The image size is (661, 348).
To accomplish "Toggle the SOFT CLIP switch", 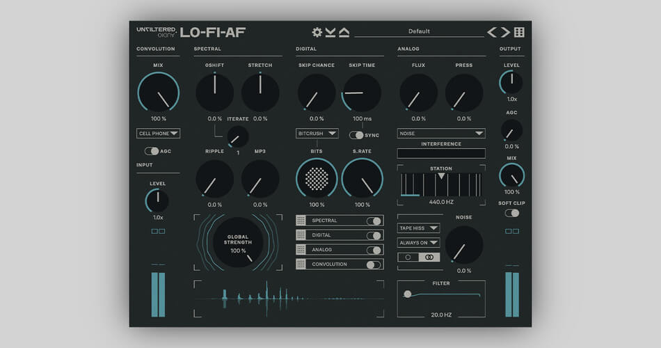I will pyautogui.click(x=512, y=213).
